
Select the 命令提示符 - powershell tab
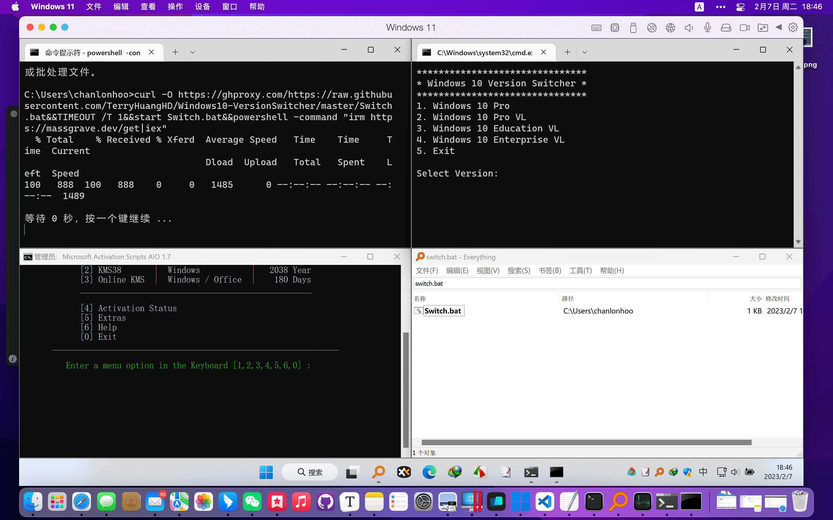click(x=94, y=52)
